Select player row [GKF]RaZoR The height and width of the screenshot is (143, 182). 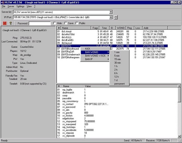point(69,52)
